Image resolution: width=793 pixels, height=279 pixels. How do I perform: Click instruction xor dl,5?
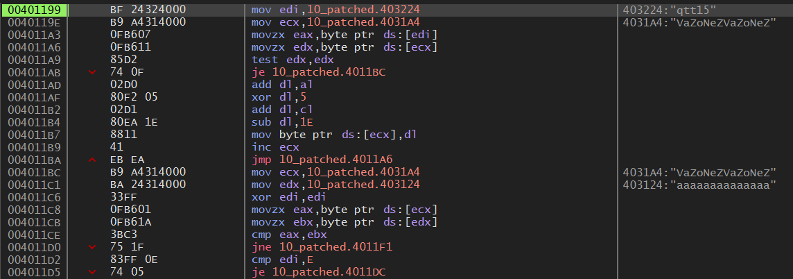coord(278,97)
